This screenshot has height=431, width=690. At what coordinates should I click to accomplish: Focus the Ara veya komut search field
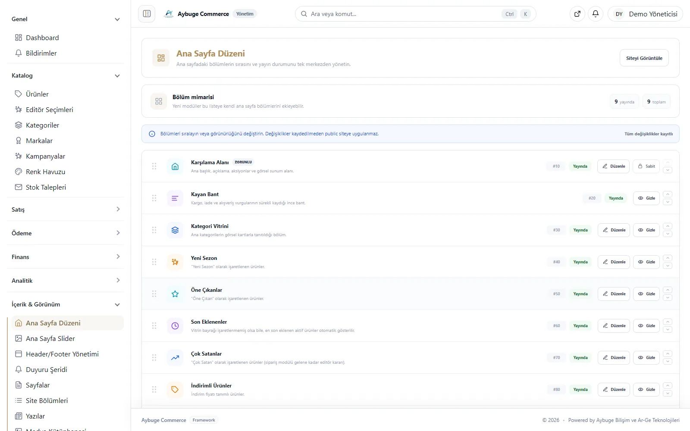pos(416,14)
